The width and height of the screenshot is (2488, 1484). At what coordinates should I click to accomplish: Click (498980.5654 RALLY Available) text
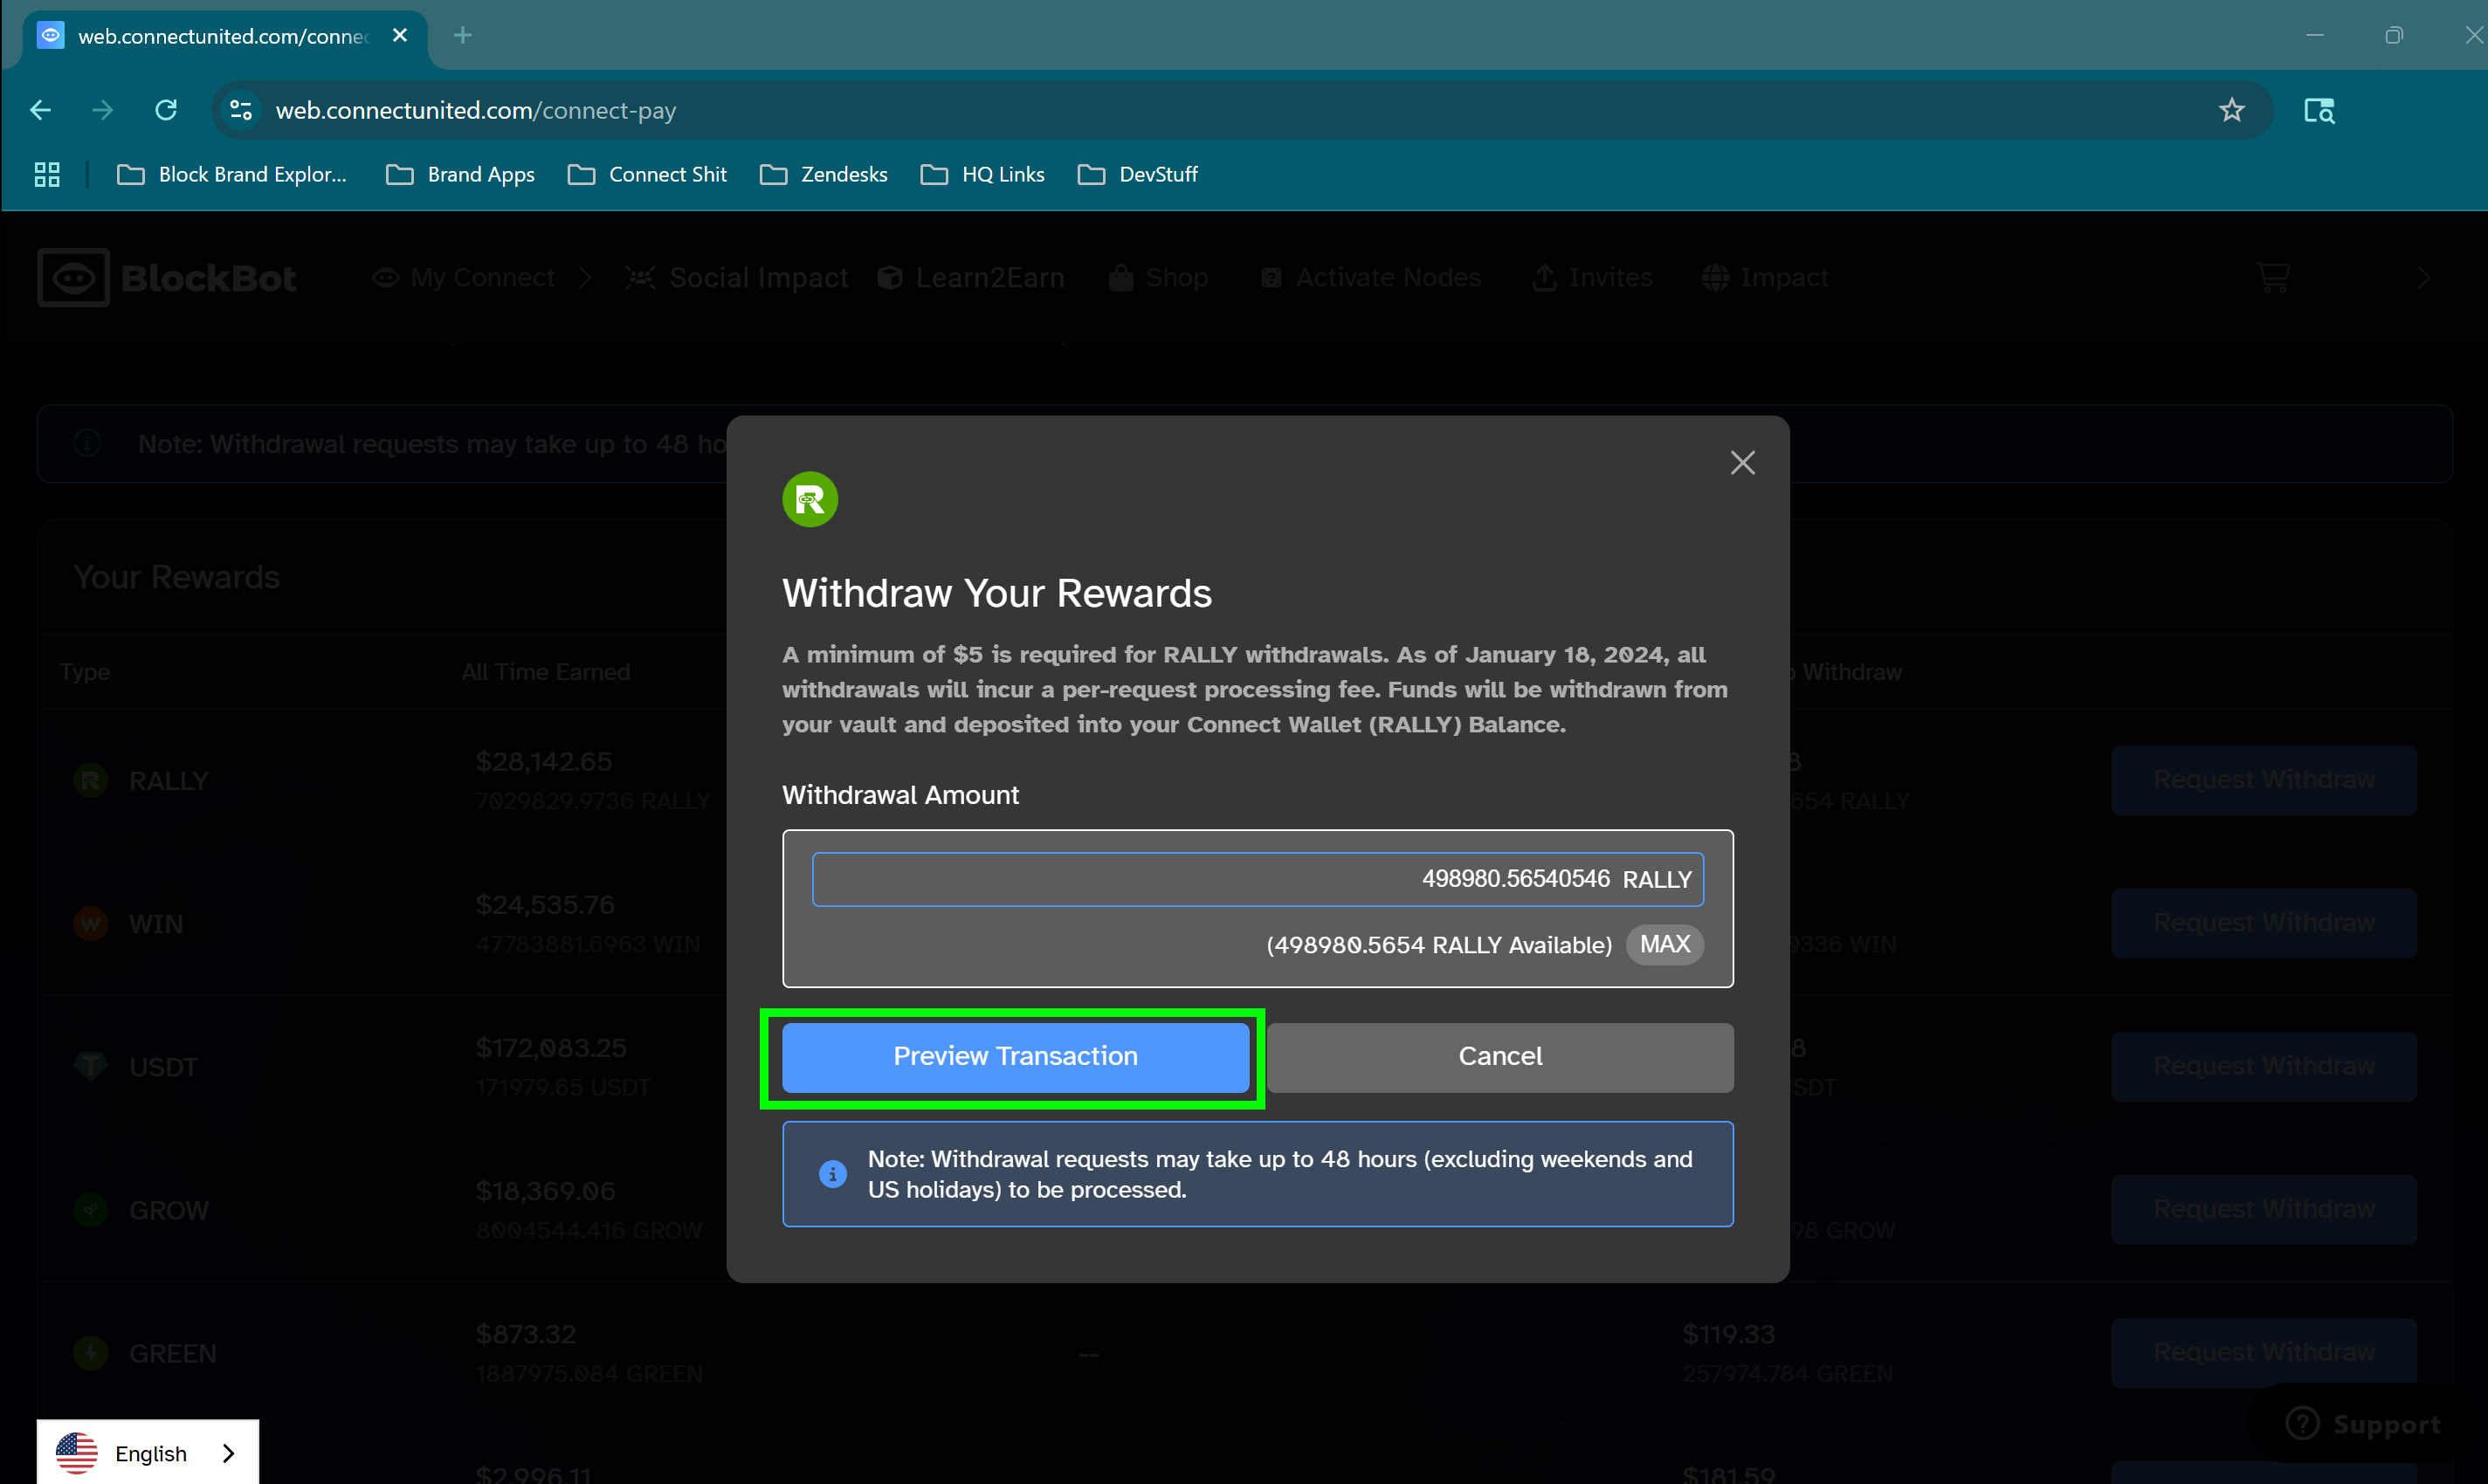click(1438, 945)
